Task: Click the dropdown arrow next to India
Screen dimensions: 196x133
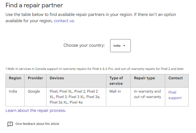Action: coord(124,46)
